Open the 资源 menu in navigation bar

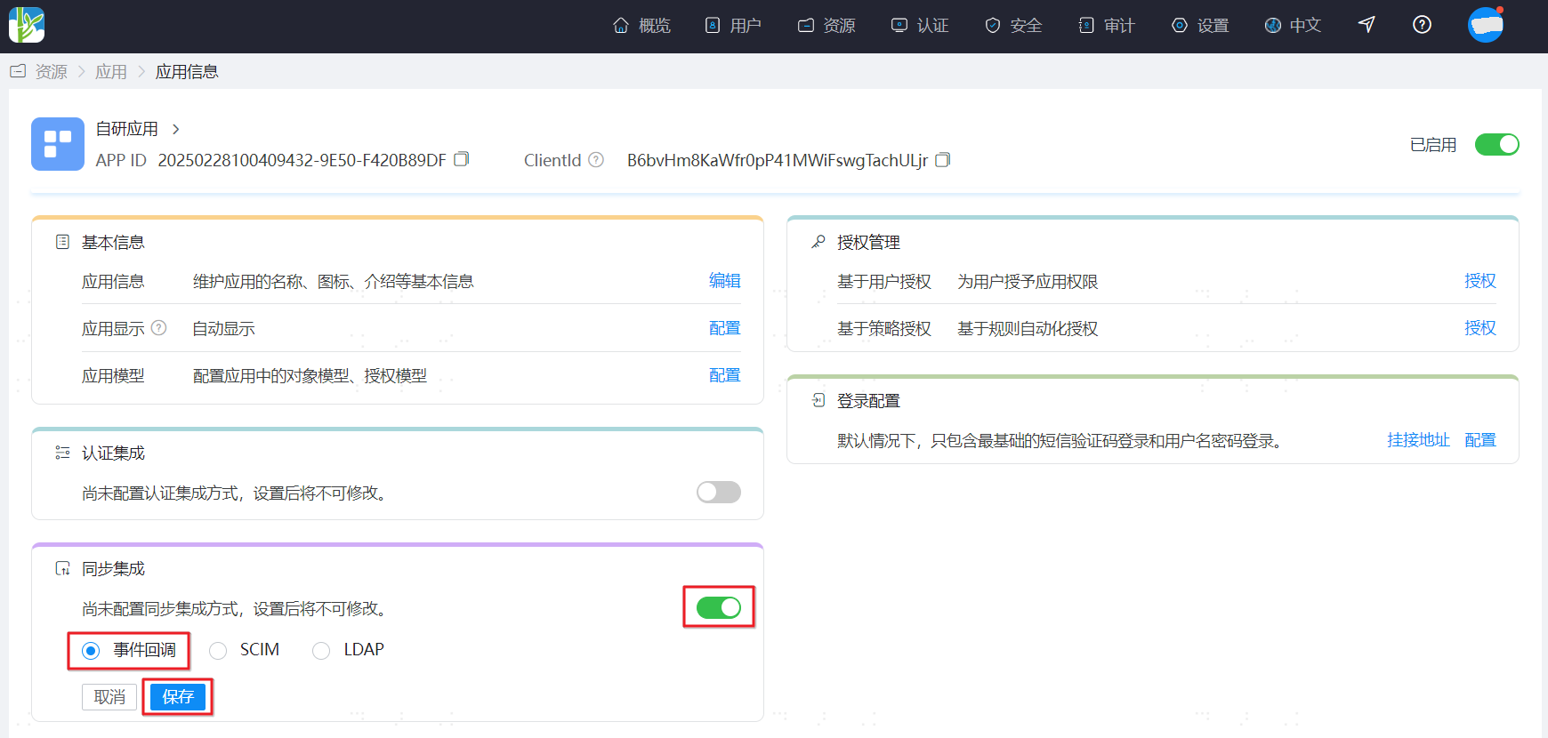click(826, 26)
